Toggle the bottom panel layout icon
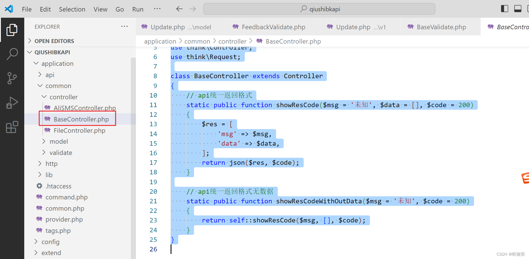Image resolution: width=529 pixels, height=259 pixels. pos(518,9)
